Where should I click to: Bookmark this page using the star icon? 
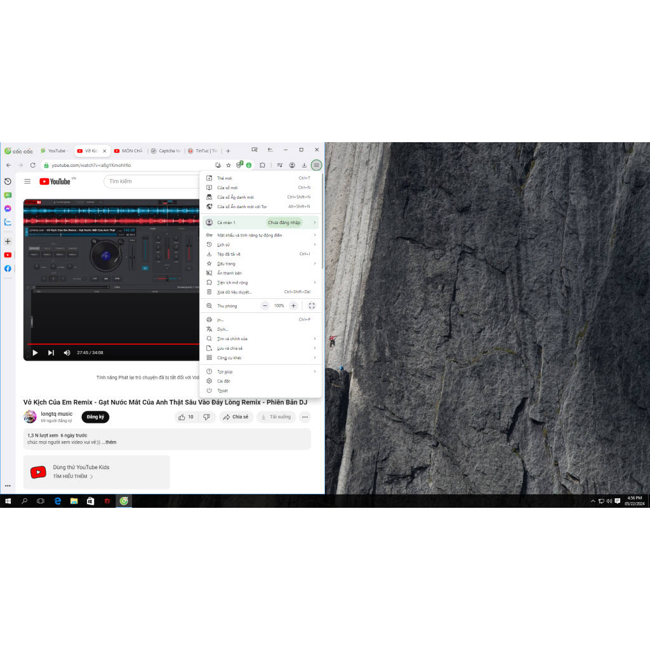(x=228, y=165)
